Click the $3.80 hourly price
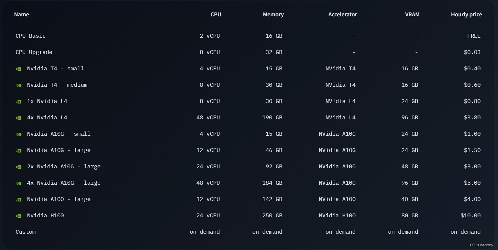498x250 pixels. 472,118
